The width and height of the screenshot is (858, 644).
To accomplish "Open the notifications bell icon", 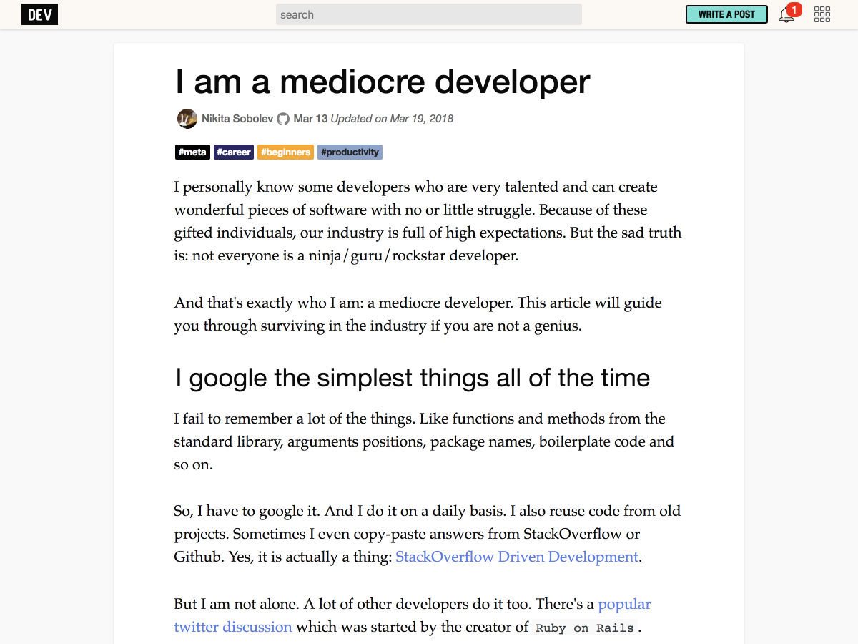I will tap(786, 15).
